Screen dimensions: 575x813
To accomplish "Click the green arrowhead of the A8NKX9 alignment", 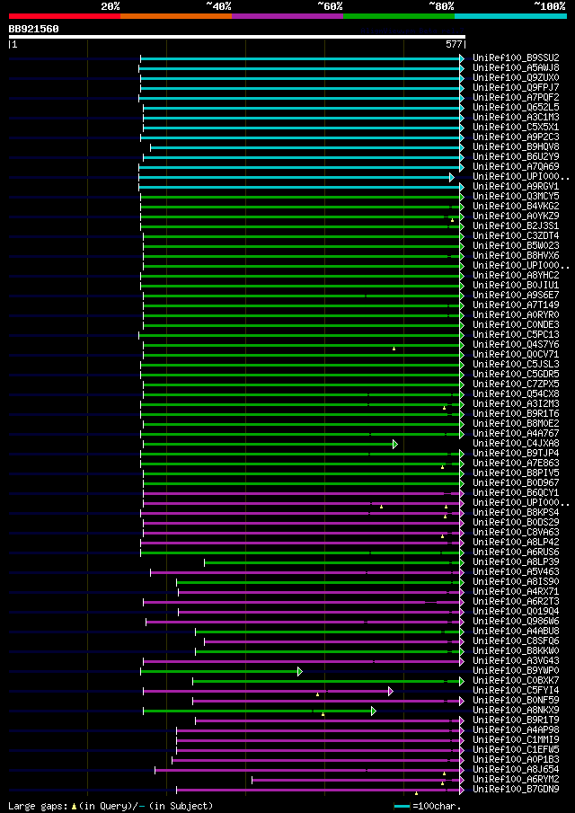I will (x=374, y=711).
